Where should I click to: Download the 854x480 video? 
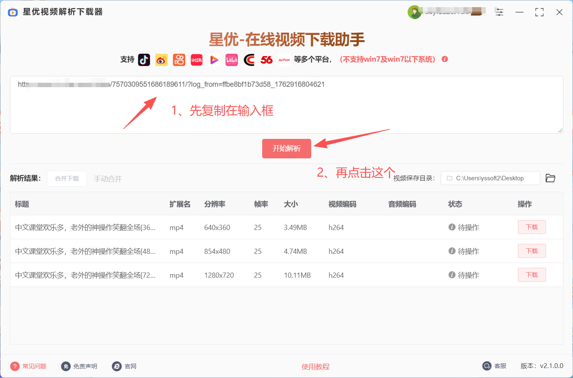tap(532, 251)
